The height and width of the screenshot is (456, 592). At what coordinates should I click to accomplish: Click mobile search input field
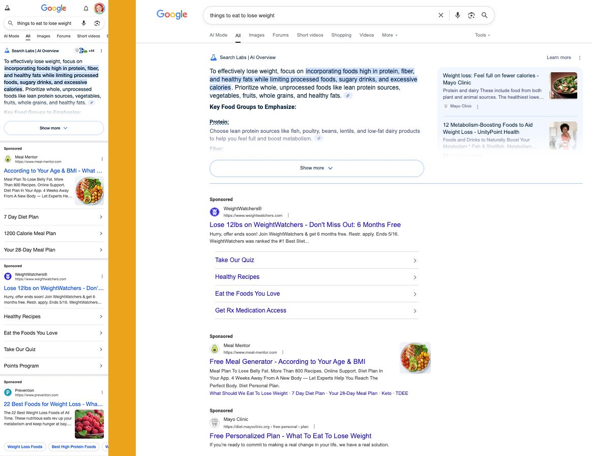tap(45, 23)
